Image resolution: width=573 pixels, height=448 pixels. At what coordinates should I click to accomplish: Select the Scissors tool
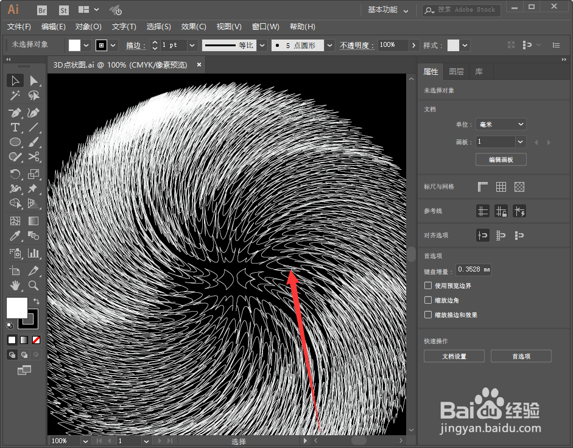click(x=33, y=157)
